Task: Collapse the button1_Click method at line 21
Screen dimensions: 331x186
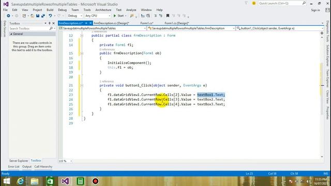Action: tap(82, 85)
